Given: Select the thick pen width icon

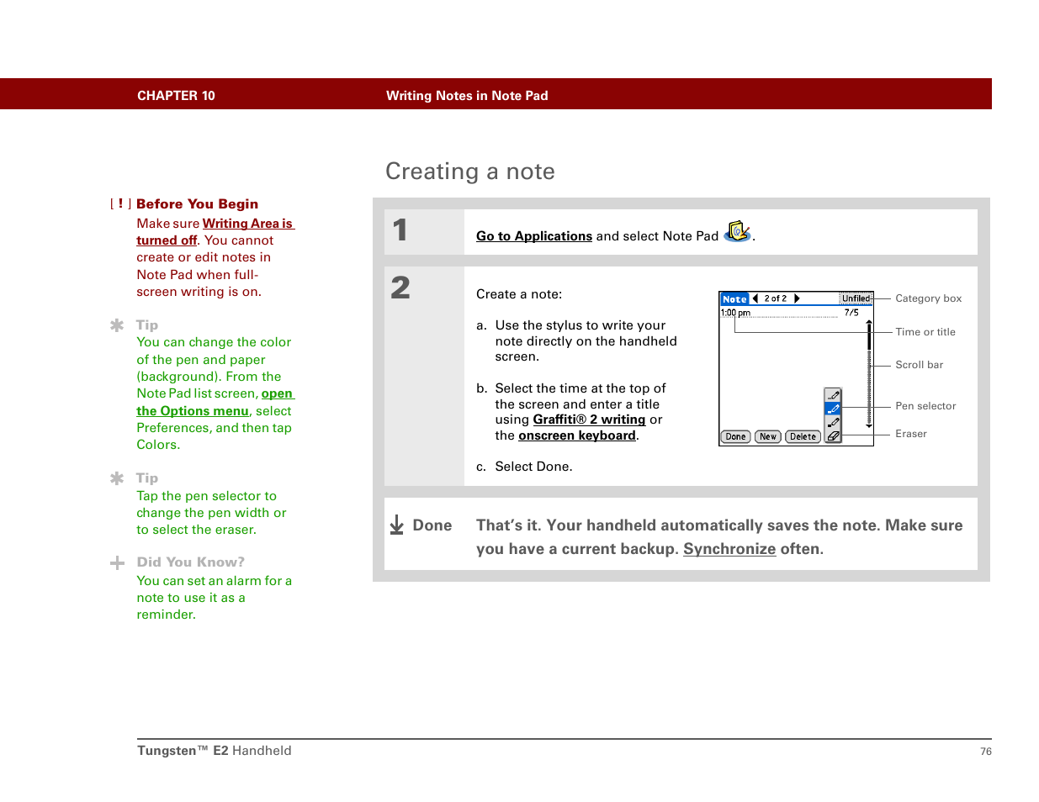Looking at the screenshot, I should click(x=833, y=422).
